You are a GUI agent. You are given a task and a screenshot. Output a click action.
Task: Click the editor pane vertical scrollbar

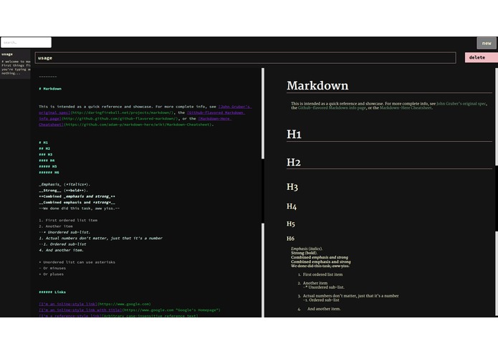[x=263, y=192]
